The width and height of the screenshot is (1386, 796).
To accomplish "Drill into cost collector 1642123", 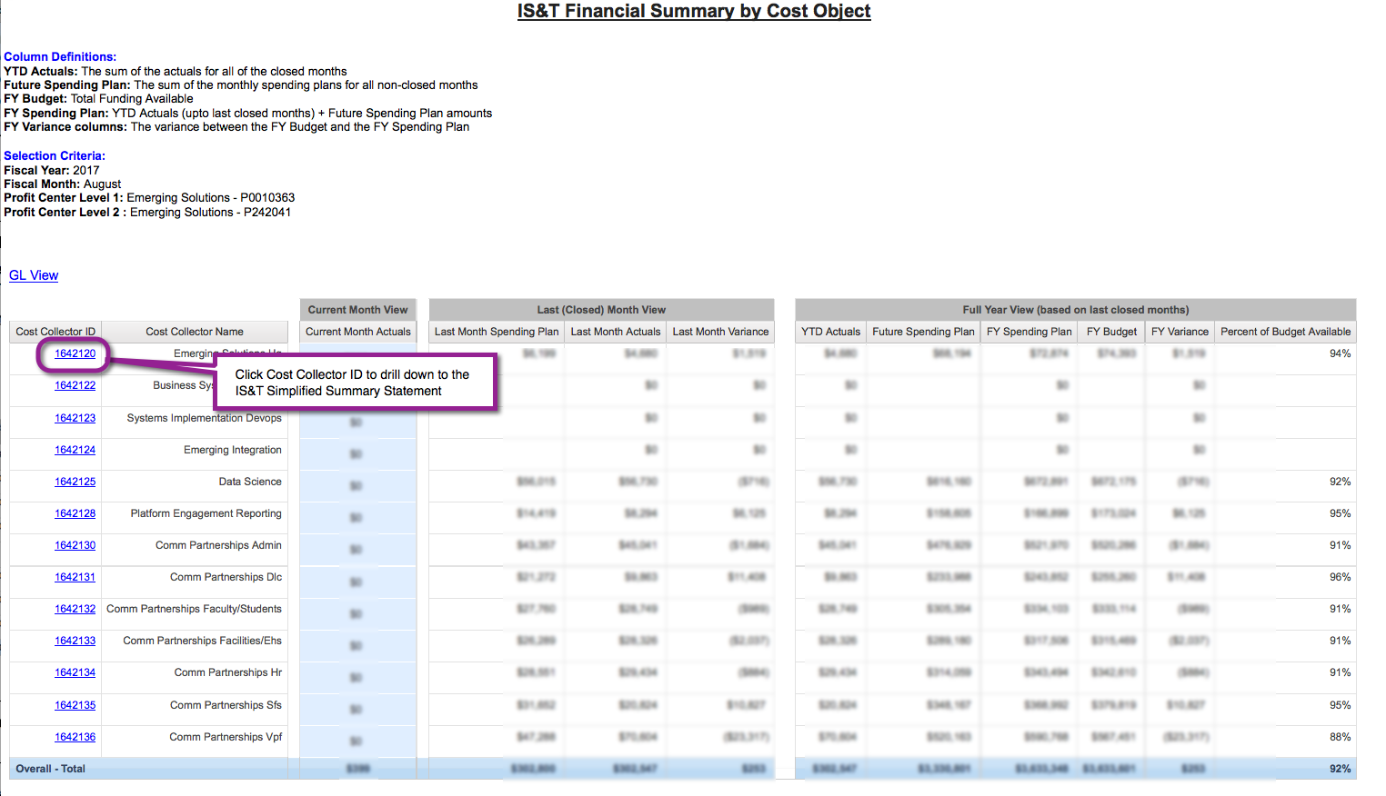I will pyautogui.click(x=75, y=418).
